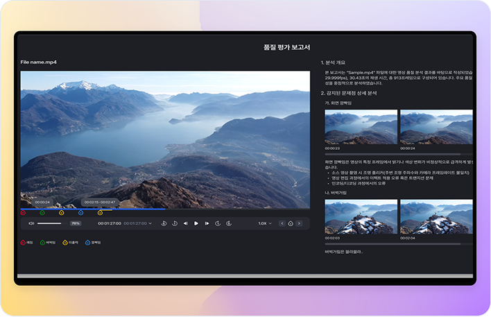Step back one frame with previous-frame icon
The image size is (491, 317).
point(185,223)
